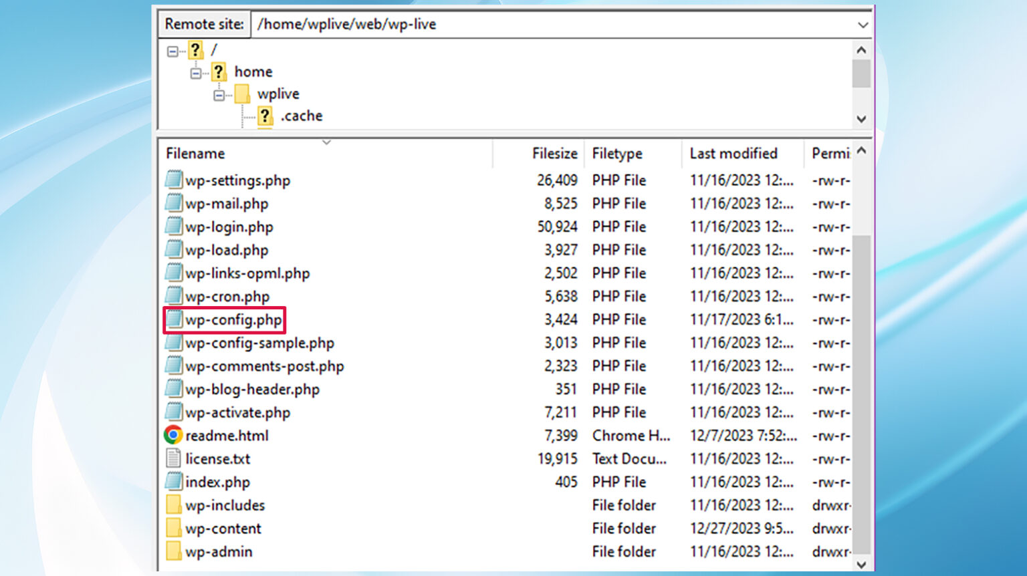Select the wp-includes folder entry

click(225, 505)
